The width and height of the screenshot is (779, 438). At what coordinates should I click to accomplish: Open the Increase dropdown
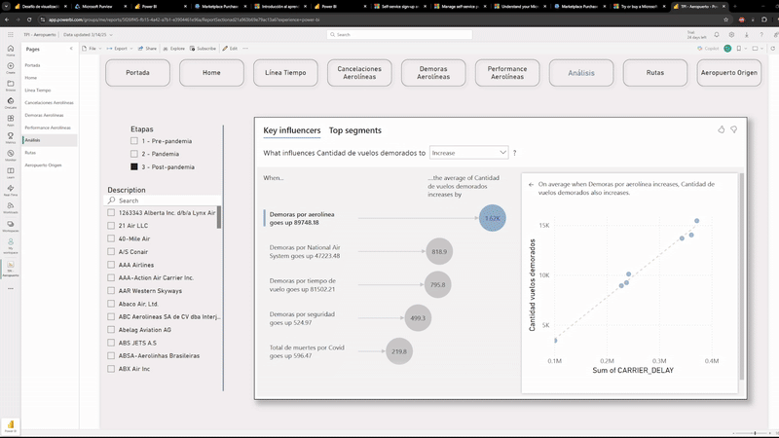point(468,153)
